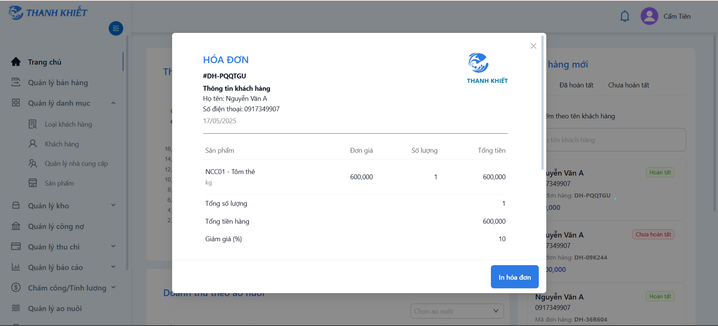Viewport: 718px width, 326px height.
Task: Expand the Quản lý kho chevron
Action: pyautogui.click(x=113, y=205)
